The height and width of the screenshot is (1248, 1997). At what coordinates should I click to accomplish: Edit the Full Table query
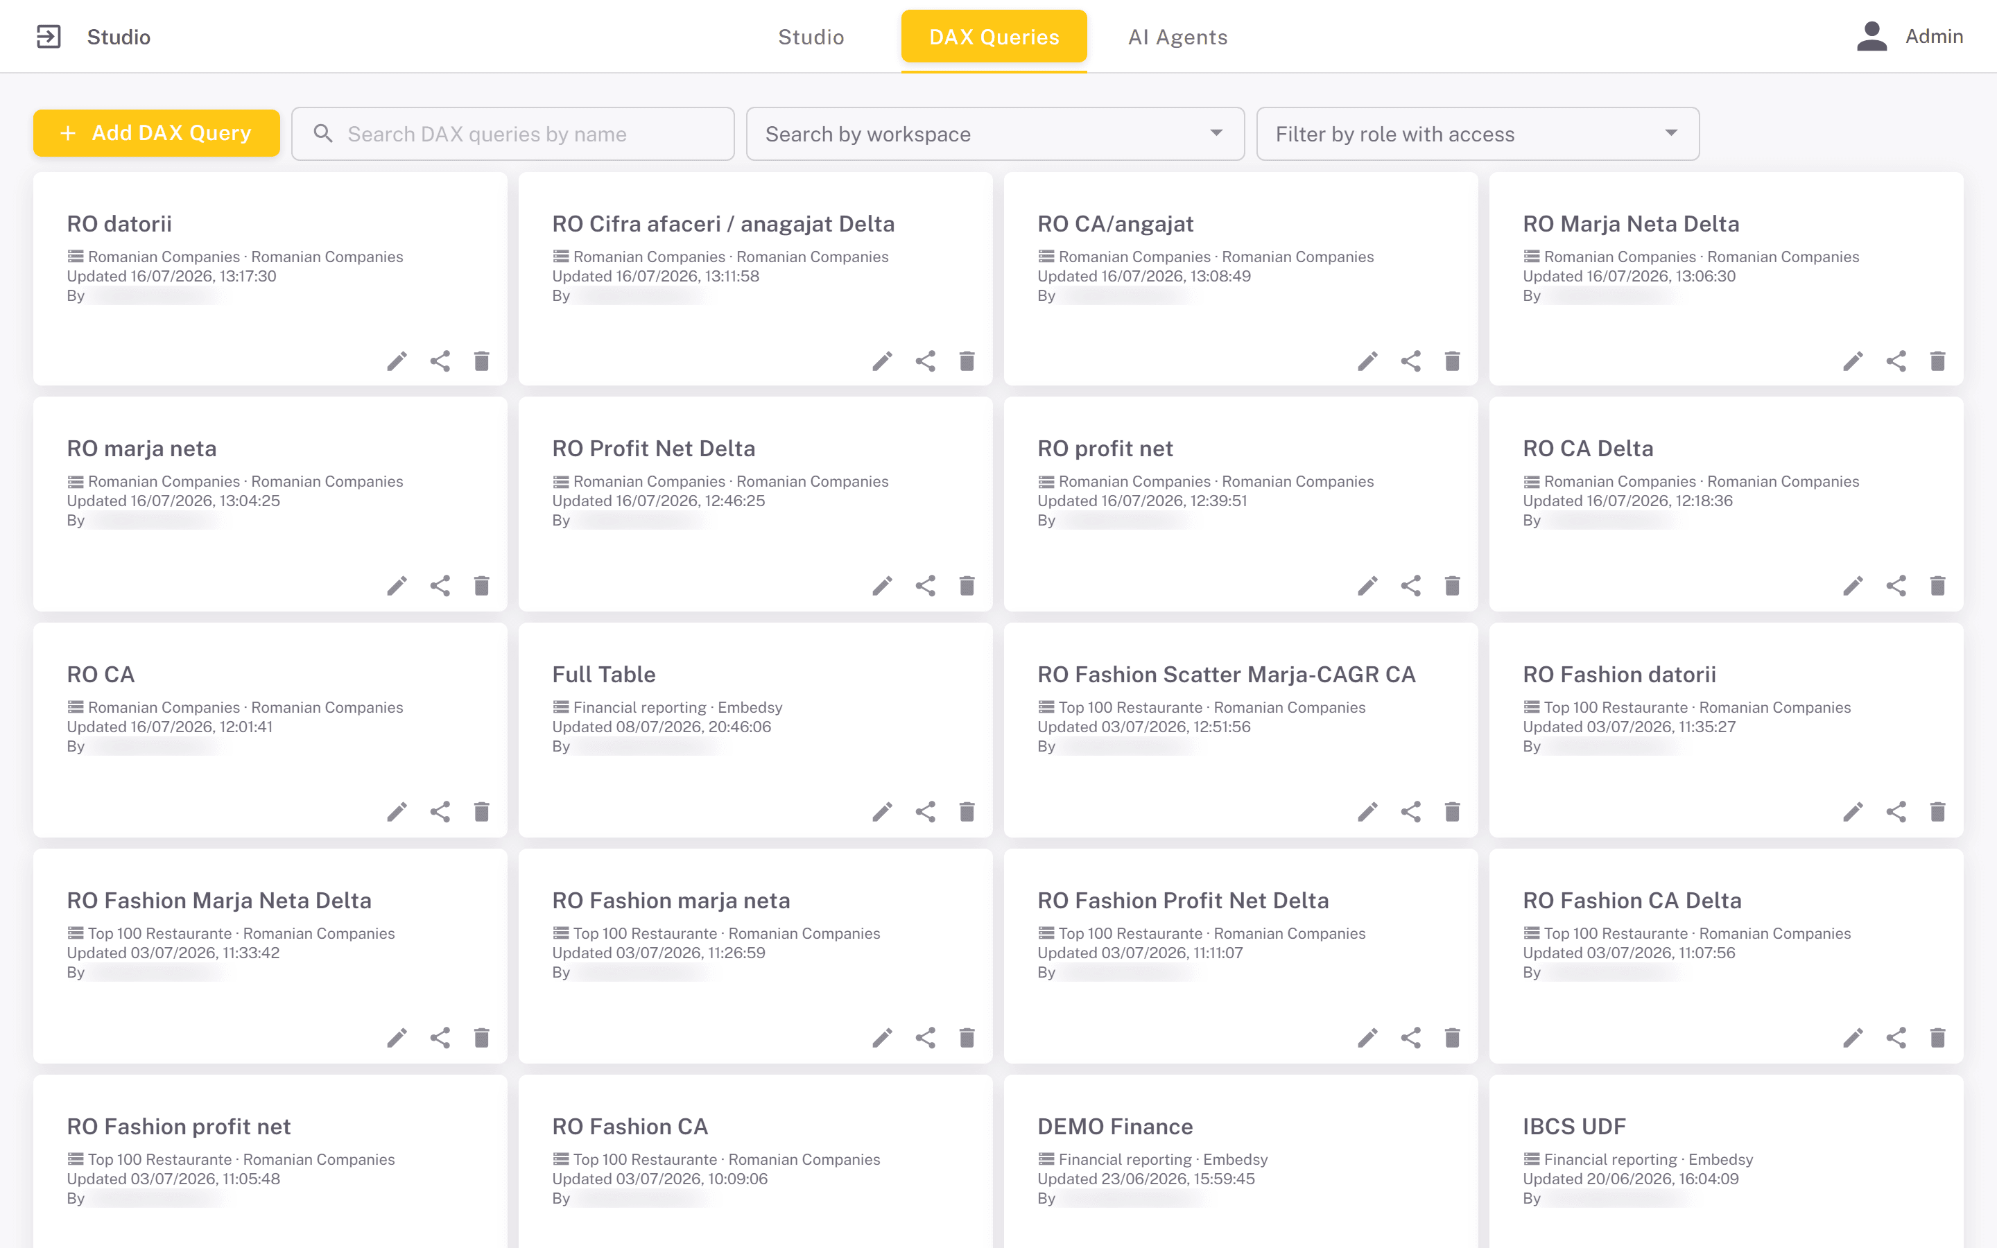click(x=882, y=812)
